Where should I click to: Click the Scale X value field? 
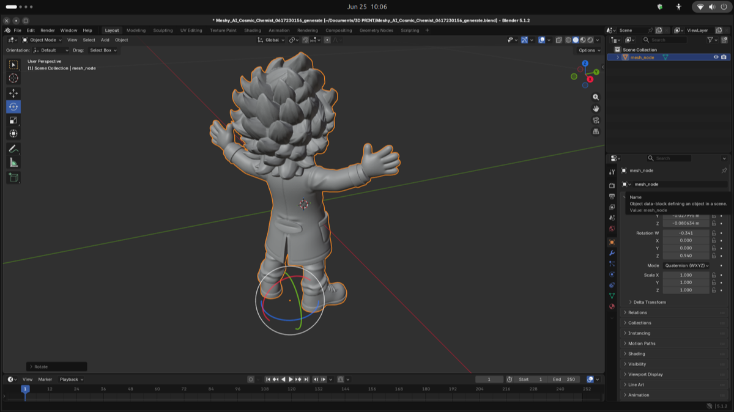pos(686,275)
